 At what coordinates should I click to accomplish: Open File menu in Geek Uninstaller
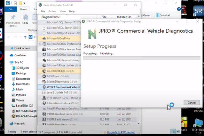[x=43, y=12]
